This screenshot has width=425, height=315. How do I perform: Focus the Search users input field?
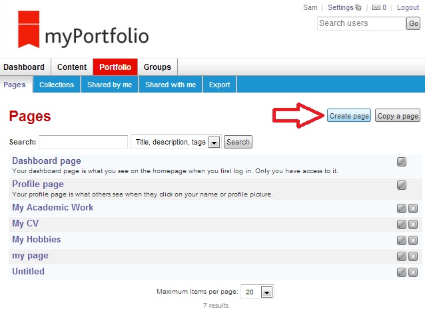tap(360, 23)
